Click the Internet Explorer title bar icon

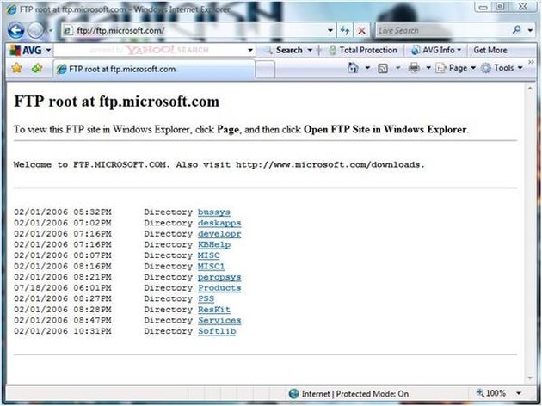click(x=11, y=9)
